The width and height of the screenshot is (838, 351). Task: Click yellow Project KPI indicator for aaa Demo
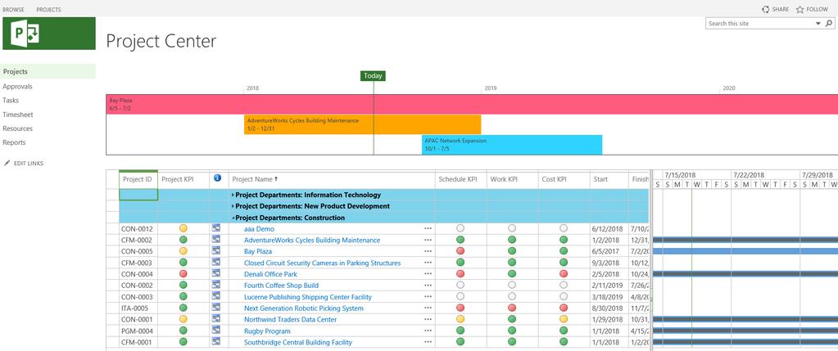[x=183, y=228]
